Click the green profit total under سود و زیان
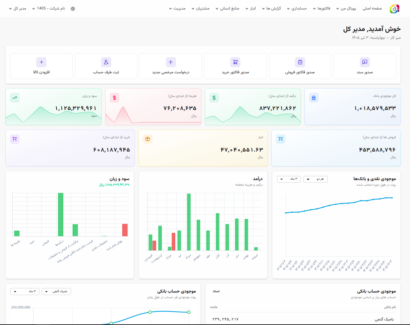Screen dimensions: 410x325 (114, 185)
